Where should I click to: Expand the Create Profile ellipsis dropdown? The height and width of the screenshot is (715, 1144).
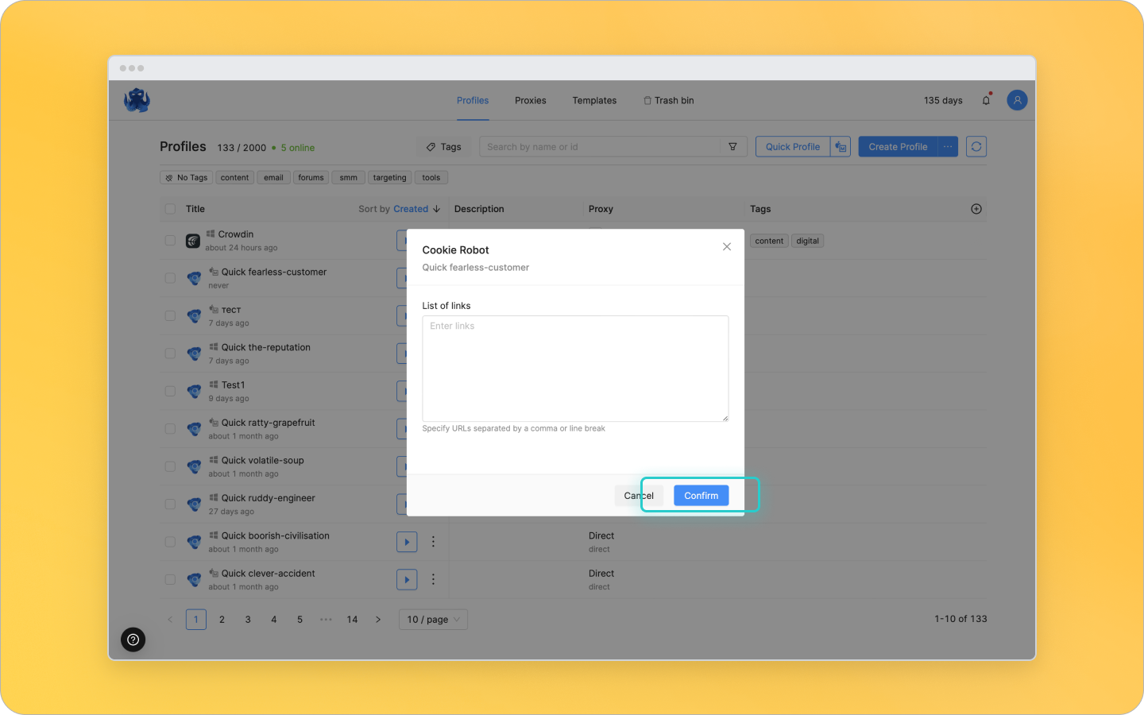point(947,146)
